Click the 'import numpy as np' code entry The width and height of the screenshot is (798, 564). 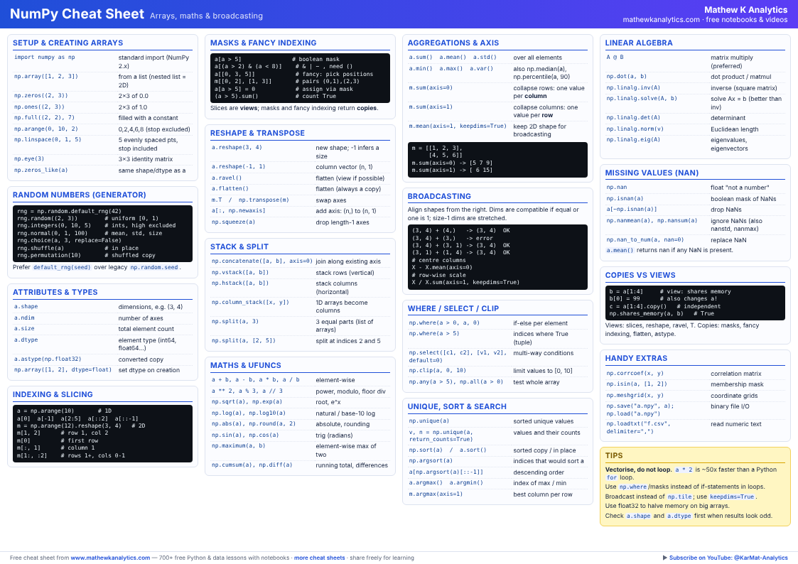44,58
